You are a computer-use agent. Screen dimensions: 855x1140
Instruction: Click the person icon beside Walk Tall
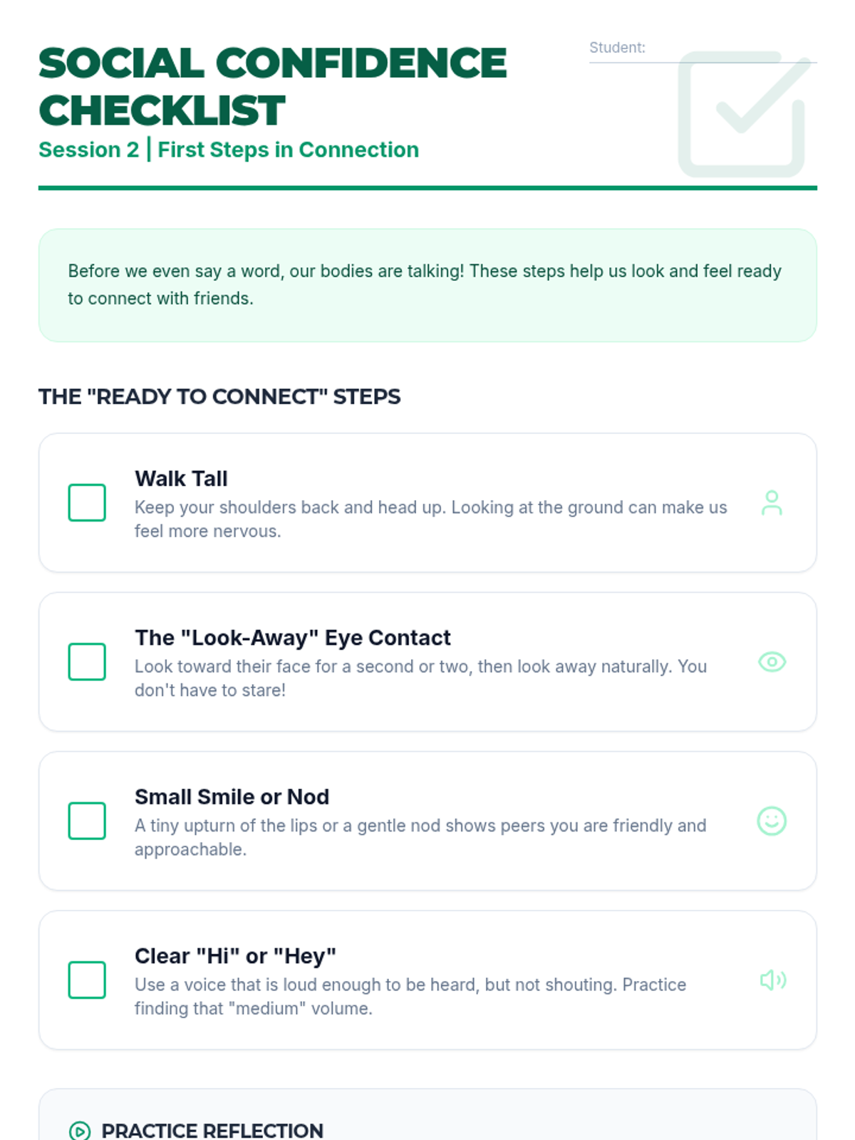[x=772, y=503]
